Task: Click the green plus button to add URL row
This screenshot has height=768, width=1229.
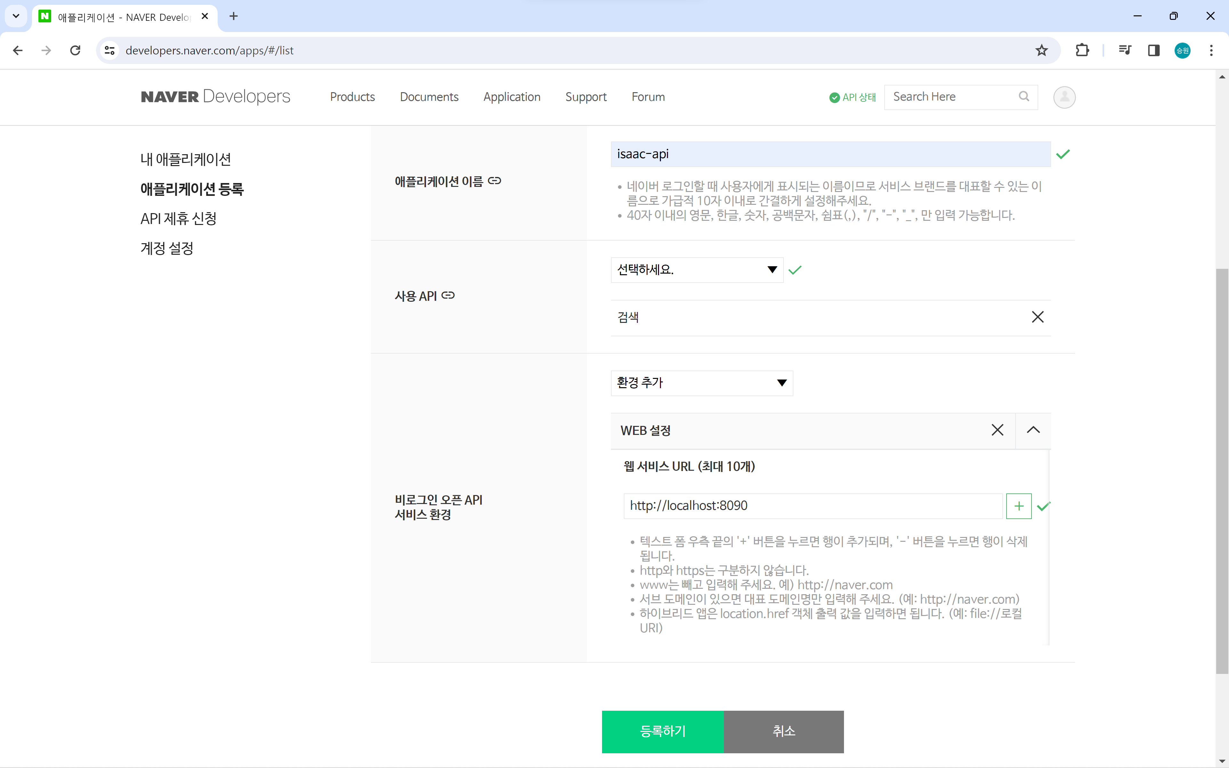Action: pos(1018,506)
